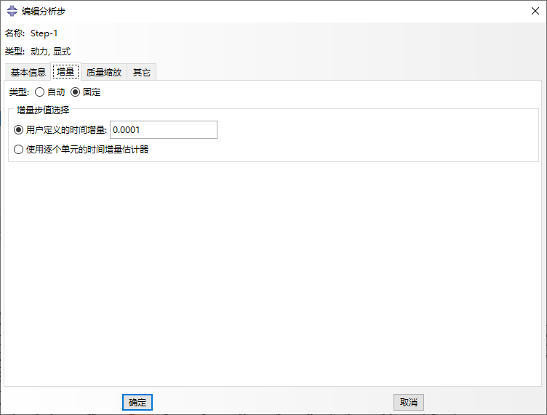
Task: Select the 增量 tab
Action: tap(65, 72)
